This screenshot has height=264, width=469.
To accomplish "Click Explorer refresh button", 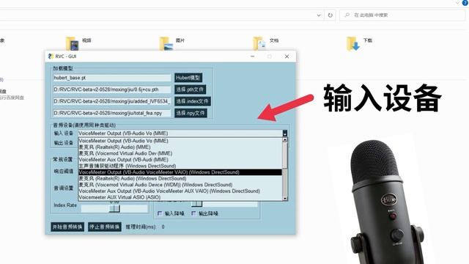I will (330, 15).
